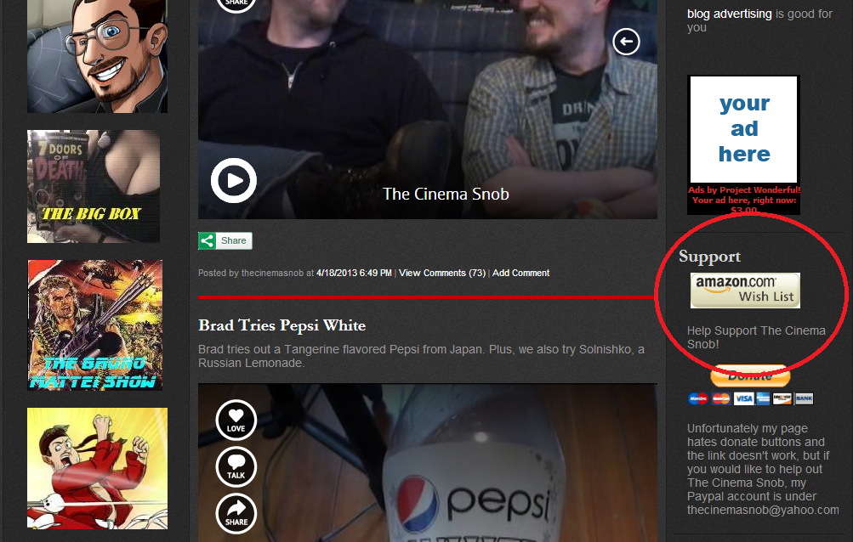Click the top Share icon on Cinema Snob video
This screenshot has height=542, width=853.
[236, 3]
